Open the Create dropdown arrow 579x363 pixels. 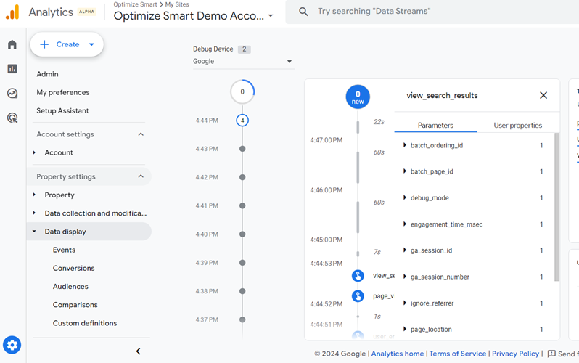[91, 44]
